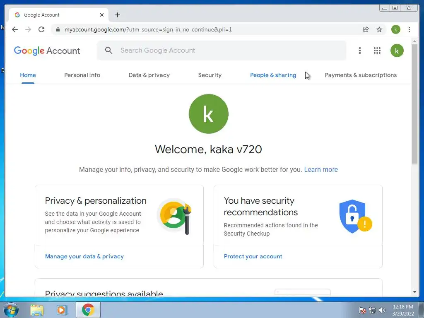Click the padlock site info icon
Viewport: 424px width, 318px height.
click(x=58, y=29)
